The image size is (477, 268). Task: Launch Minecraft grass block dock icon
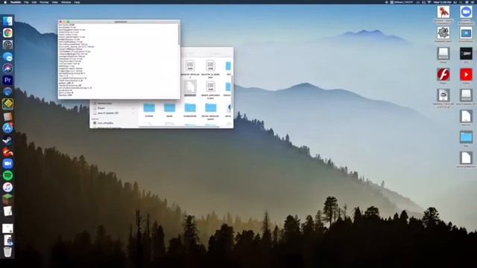(7, 199)
